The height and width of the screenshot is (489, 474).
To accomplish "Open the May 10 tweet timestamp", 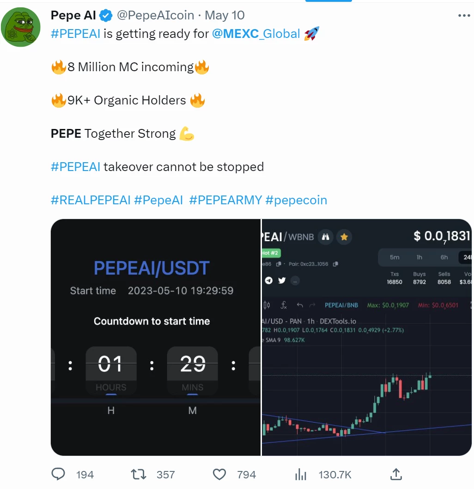I will (x=225, y=15).
